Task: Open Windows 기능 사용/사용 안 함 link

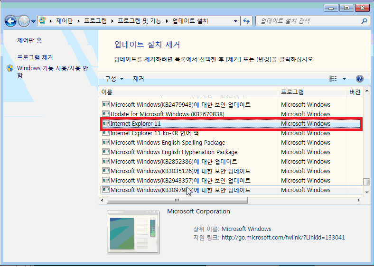Action: pos(53,72)
